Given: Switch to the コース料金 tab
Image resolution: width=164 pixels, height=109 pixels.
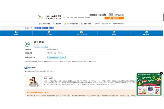Looking at the screenshot, I should point(49,33).
